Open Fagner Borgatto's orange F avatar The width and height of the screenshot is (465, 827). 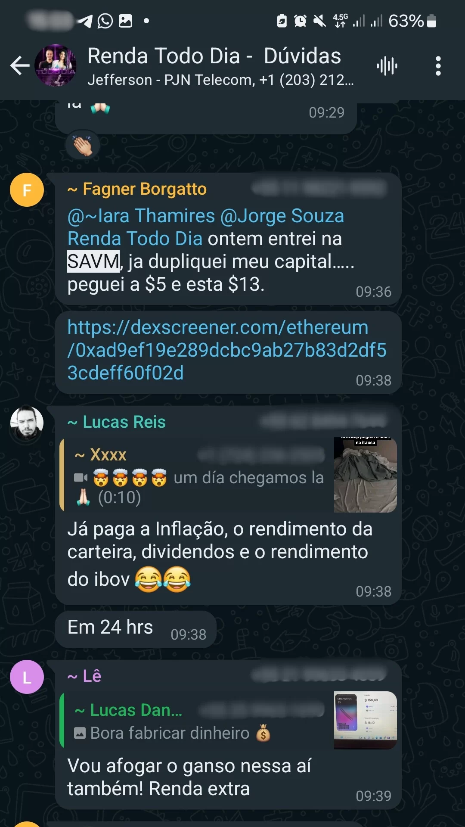click(27, 190)
